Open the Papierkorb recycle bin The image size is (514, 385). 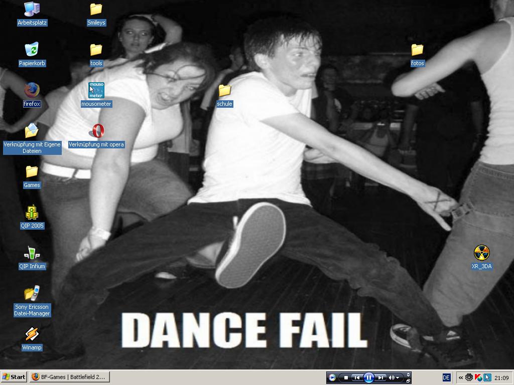pyautogui.click(x=32, y=50)
